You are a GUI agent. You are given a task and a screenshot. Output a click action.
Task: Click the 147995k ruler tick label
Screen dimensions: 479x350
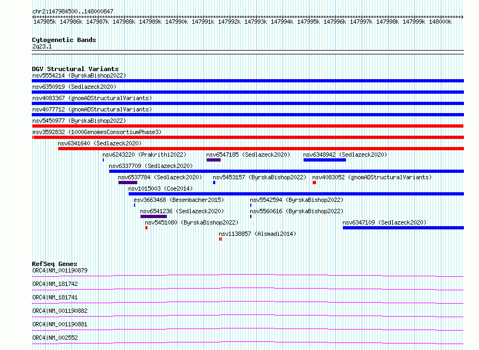(x=308, y=22)
